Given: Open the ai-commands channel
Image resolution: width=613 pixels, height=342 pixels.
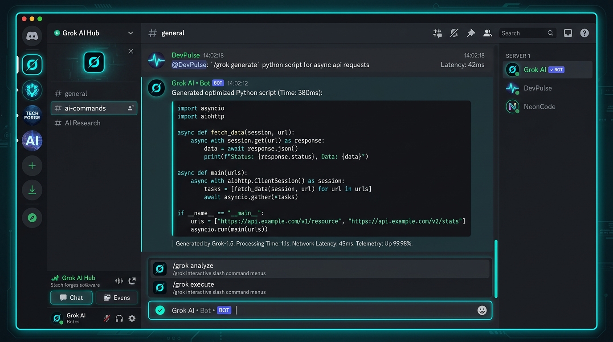Looking at the screenshot, I should [x=94, y=108].
